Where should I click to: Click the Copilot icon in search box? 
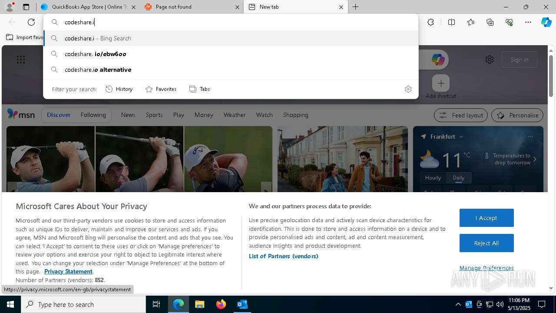(438, 60)
